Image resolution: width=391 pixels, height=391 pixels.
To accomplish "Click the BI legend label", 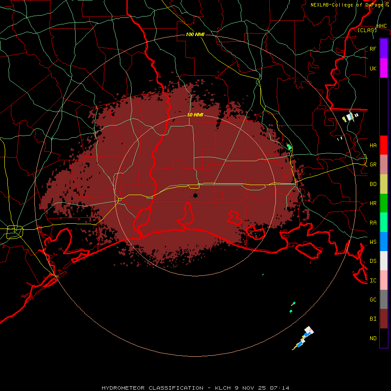I will tap(373, 319).
